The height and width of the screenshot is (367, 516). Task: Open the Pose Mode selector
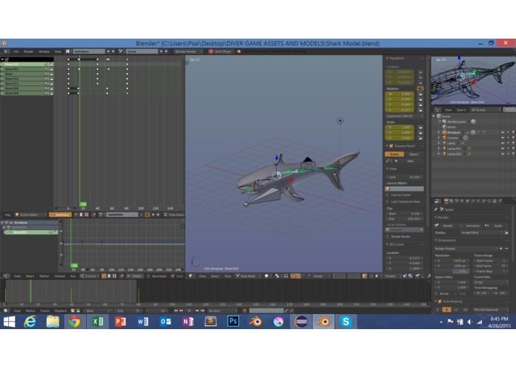249,276
